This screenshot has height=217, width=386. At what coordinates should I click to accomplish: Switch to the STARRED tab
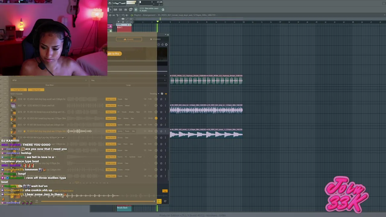(155, 39)
